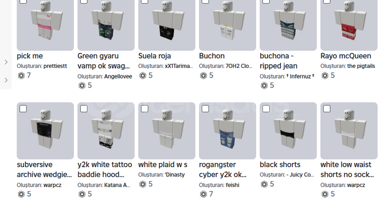This screenshot has width=383, height=206.
Task: Select checkbox on black shorts thumbnail
Action: (266, 109)
